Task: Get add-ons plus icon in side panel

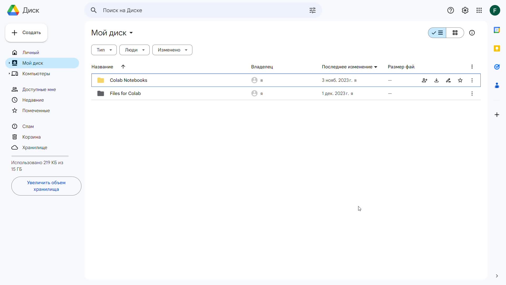Action: pyautogui.click(x=497, y=115)
